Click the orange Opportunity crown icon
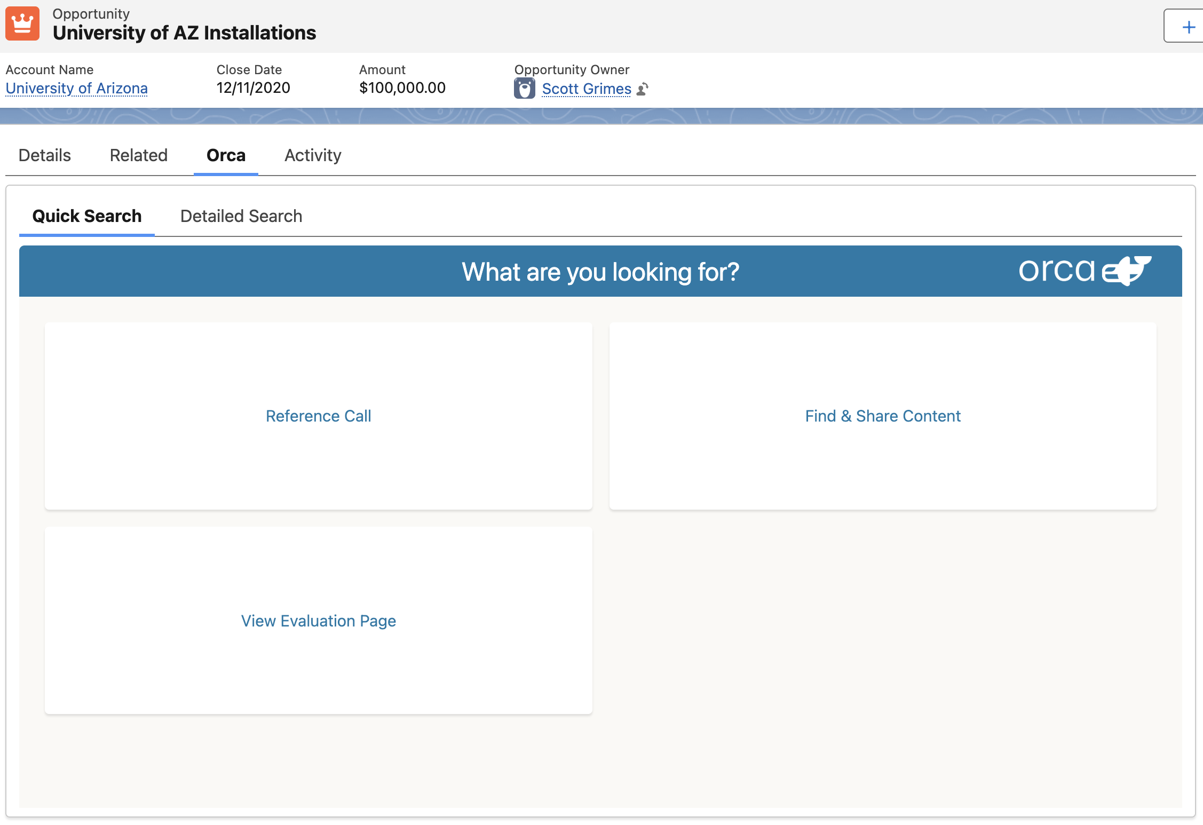 click(22, 24)
